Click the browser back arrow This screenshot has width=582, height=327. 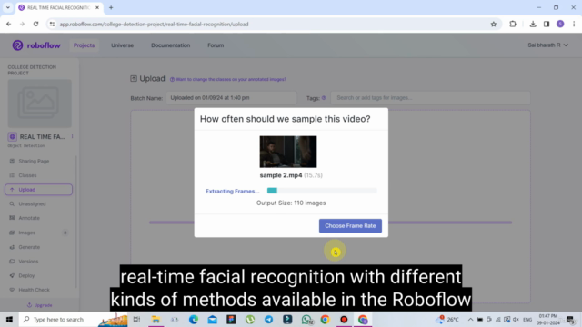9,25
